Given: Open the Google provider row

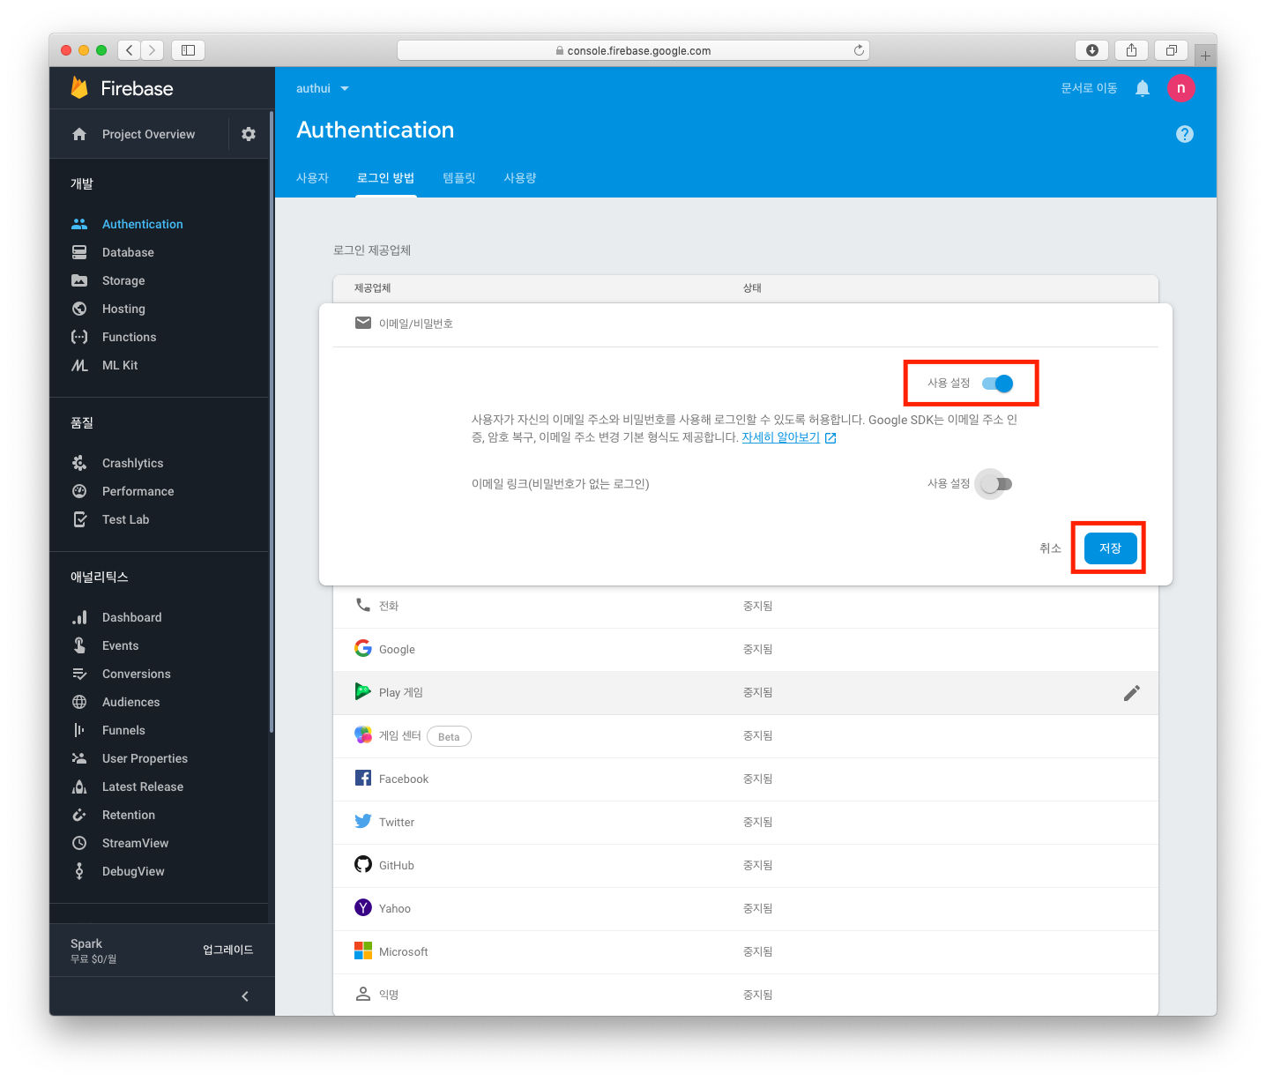Looking at the screenshot, I should (x=746, y=650).
